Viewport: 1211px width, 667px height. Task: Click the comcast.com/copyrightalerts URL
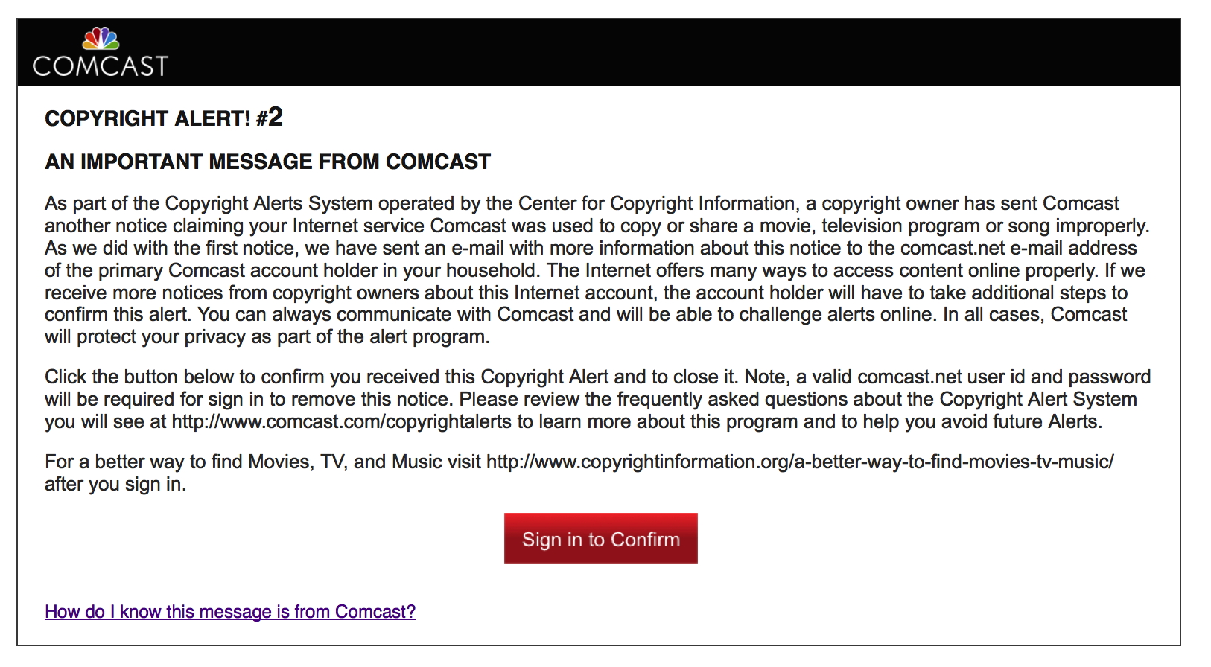pyautogui.click(x=342, y=421)
